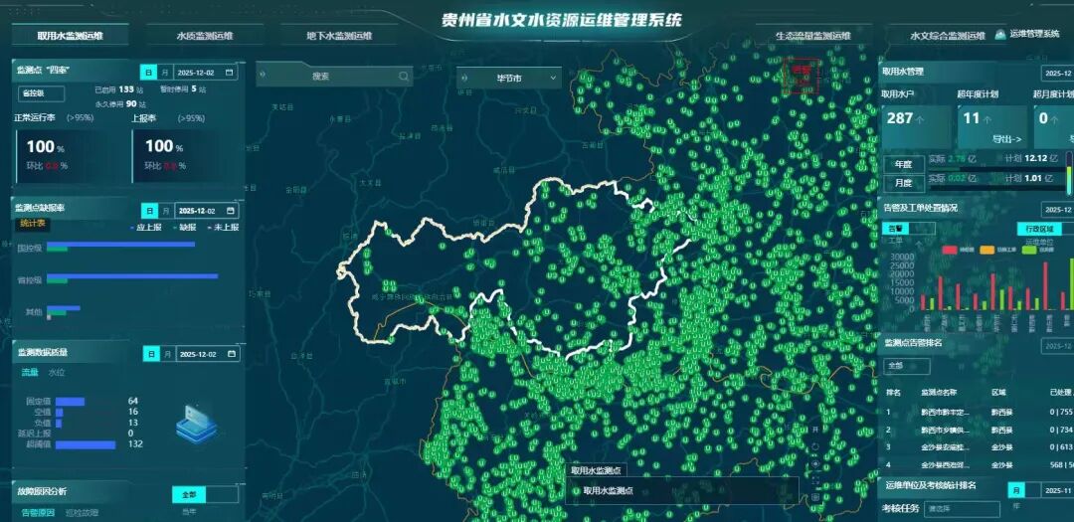Screen dimensions: 1074x522
Task: Click the 3D data stack icon in 监测数据质量
Action: click(x=196, y=425)
